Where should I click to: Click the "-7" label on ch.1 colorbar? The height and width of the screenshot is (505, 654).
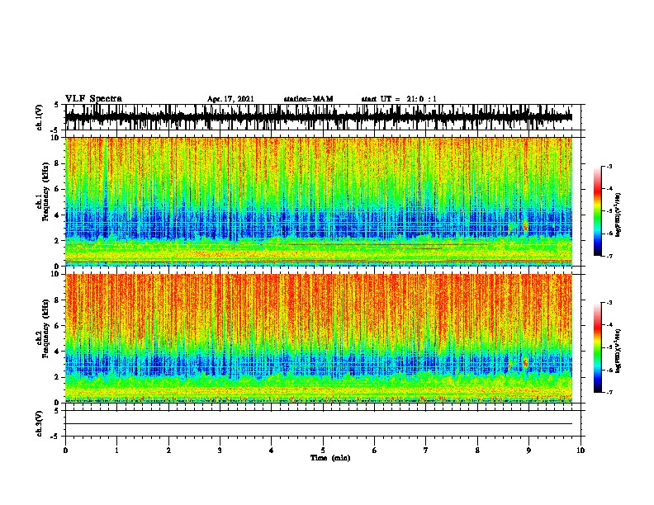(x=609, y=256)
